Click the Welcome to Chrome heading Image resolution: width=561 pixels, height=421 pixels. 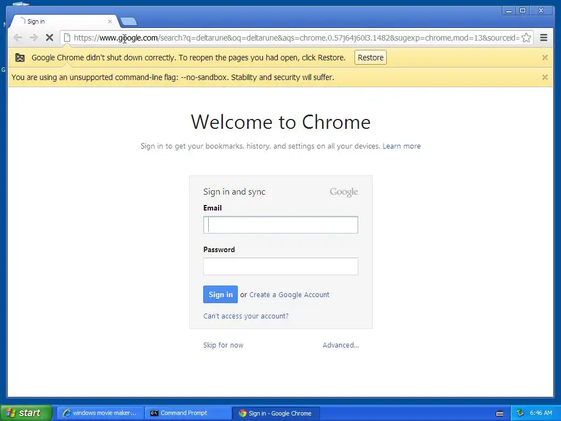(x=280, y=122)
